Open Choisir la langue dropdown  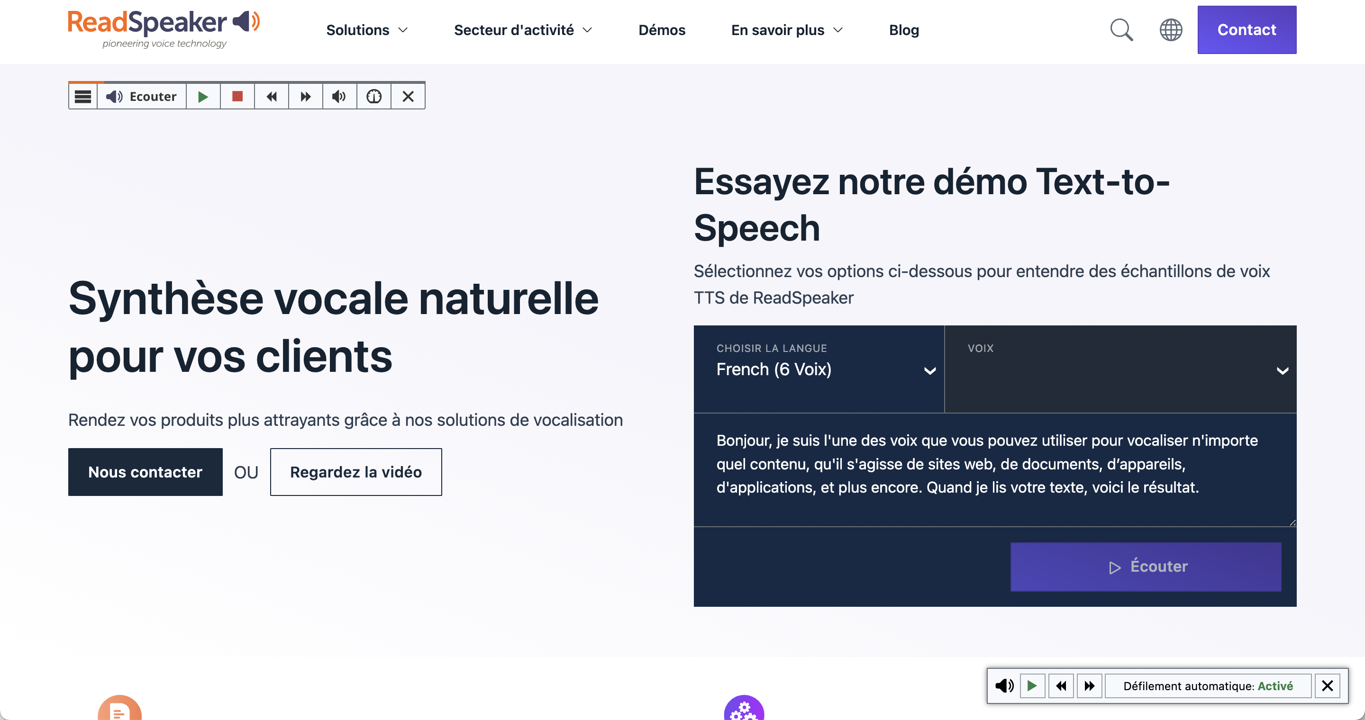click(819, 369)
